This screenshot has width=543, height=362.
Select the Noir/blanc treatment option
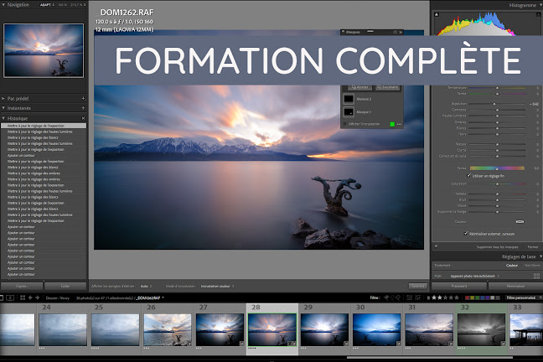point(532,266)
